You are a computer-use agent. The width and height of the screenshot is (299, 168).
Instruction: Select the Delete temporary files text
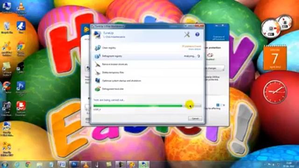113,73
